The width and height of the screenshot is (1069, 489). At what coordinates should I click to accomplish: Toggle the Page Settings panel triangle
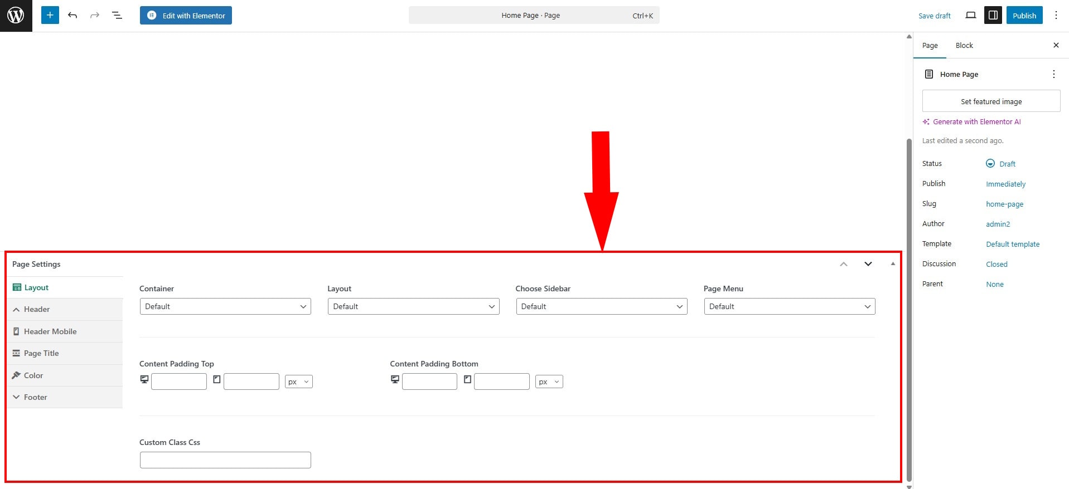tap(893, 264)
